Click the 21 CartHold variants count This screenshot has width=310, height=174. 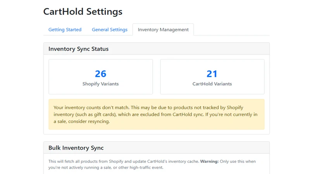coord(212,74)
